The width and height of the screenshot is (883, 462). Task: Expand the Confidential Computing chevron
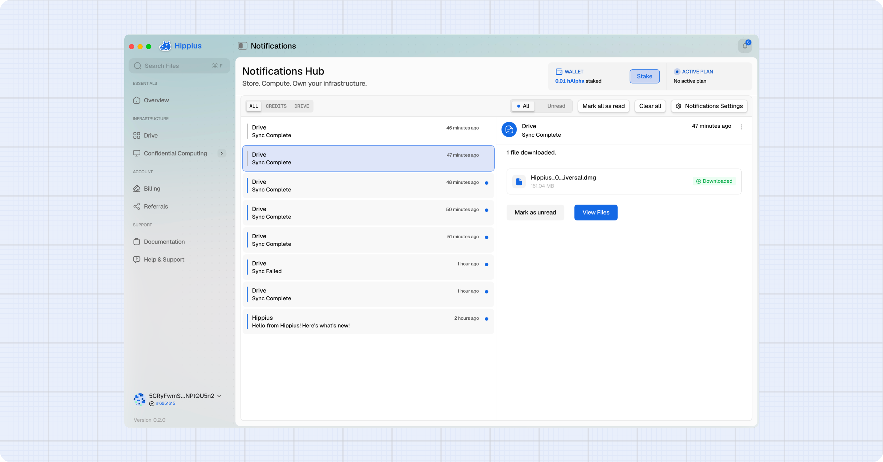(x=222, y=153)
